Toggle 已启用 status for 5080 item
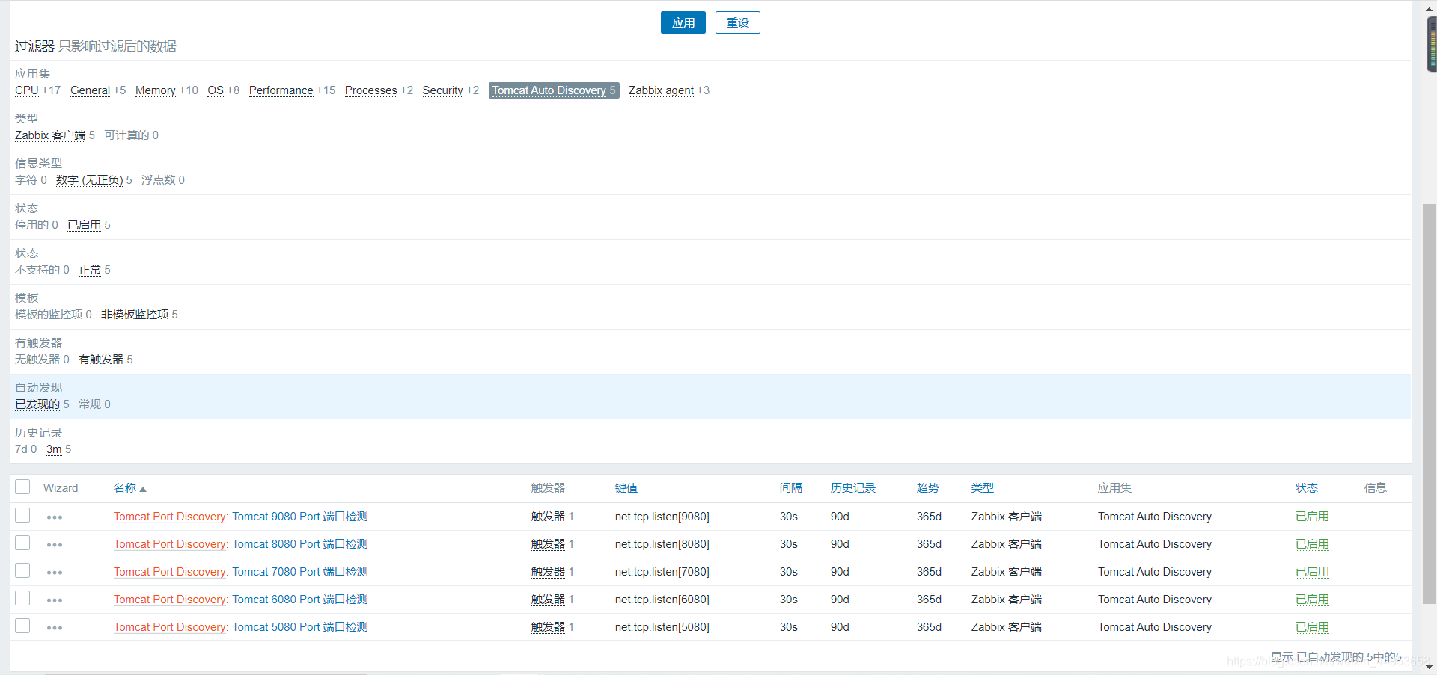The image size is (1437, 675). point(1312,627)
